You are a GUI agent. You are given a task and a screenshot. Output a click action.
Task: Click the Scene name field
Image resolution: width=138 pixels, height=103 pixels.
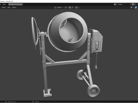(123, 4)
